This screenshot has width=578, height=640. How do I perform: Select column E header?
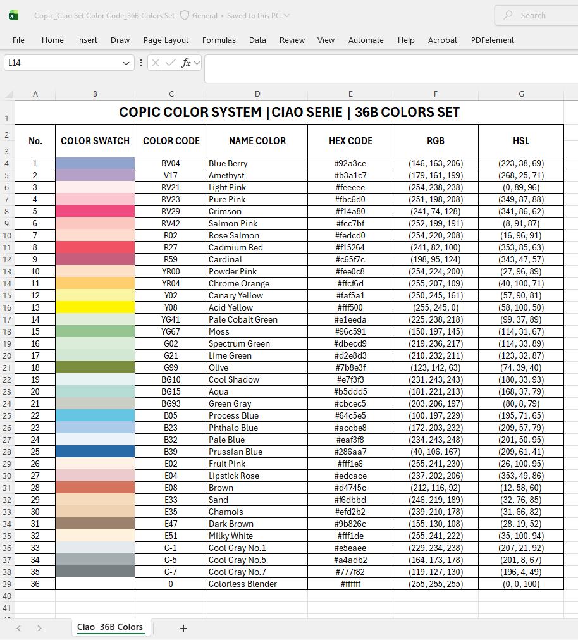tap(350, 94)
